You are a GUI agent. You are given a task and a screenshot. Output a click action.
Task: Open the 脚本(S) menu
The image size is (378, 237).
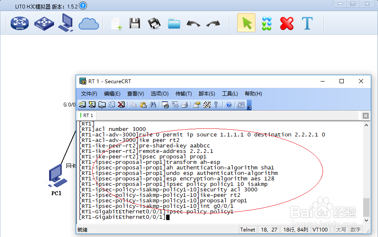click(207, 94)
